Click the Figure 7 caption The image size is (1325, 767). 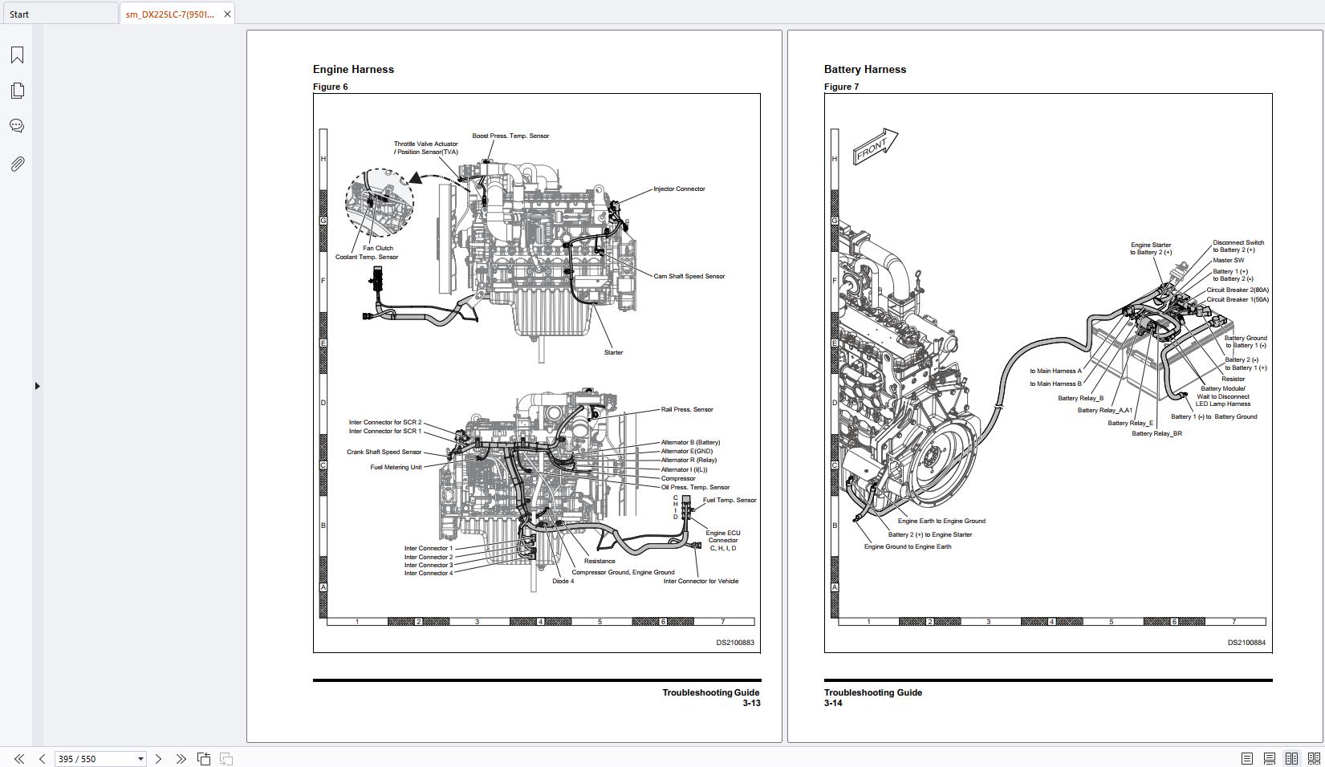842,87
